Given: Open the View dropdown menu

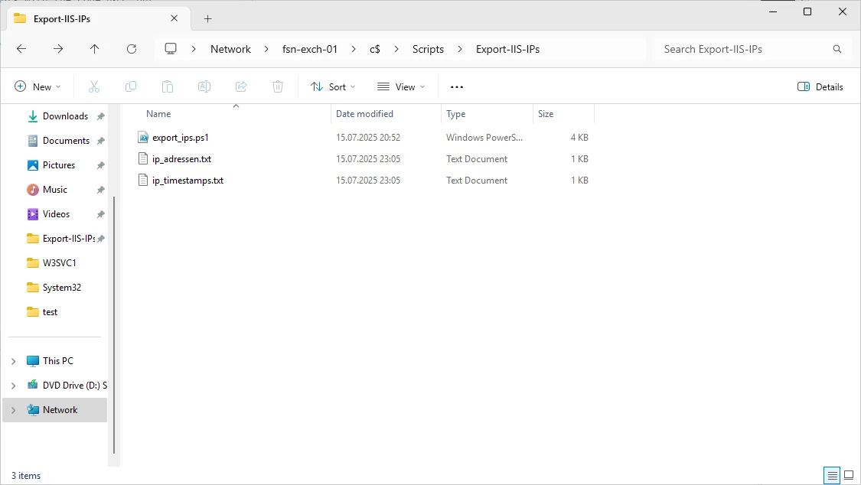Looking at the screenshot, I should (401, 86).
